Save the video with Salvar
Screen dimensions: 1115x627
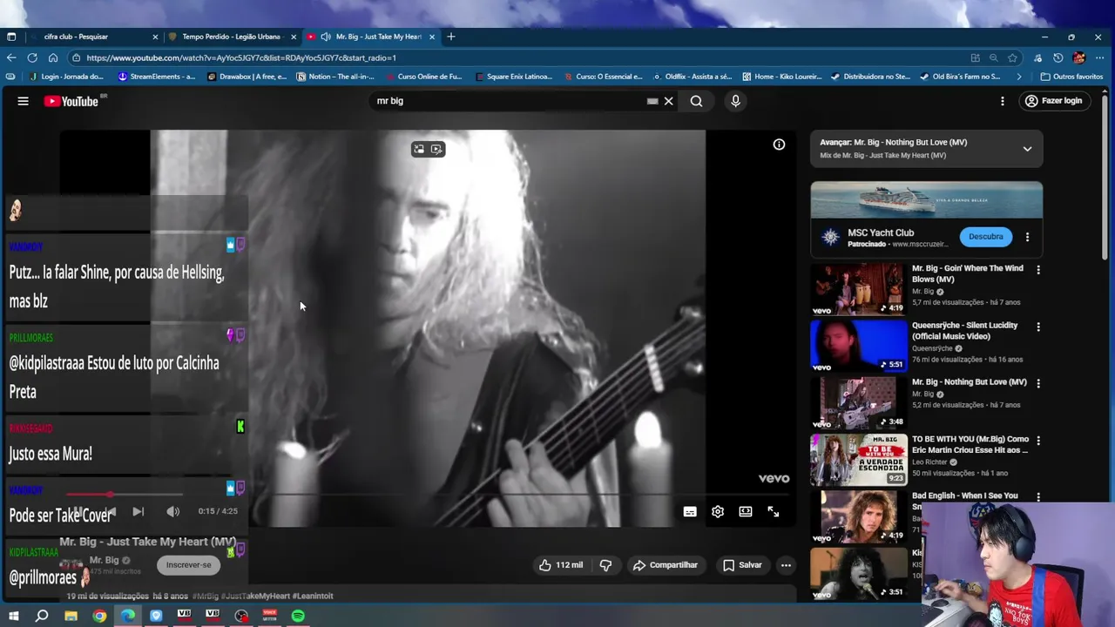pyautogui.click(x=742, y=565)
